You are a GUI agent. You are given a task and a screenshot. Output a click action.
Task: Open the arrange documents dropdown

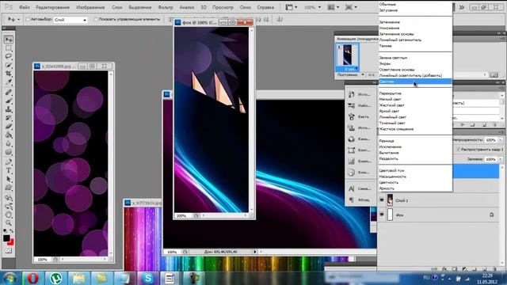(x=334, y=7)
